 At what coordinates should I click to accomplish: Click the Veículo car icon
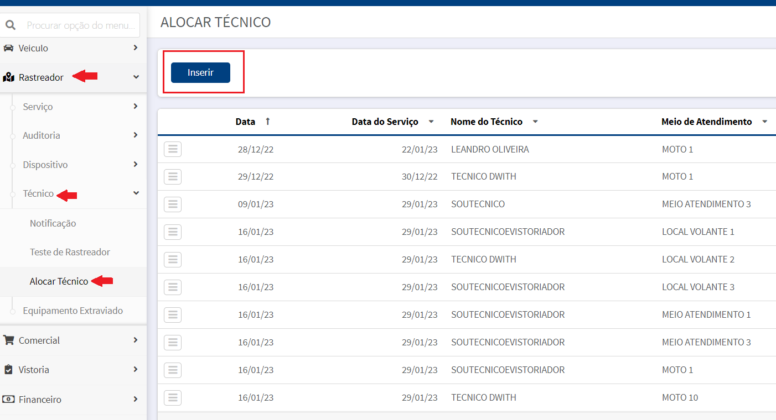8,48
